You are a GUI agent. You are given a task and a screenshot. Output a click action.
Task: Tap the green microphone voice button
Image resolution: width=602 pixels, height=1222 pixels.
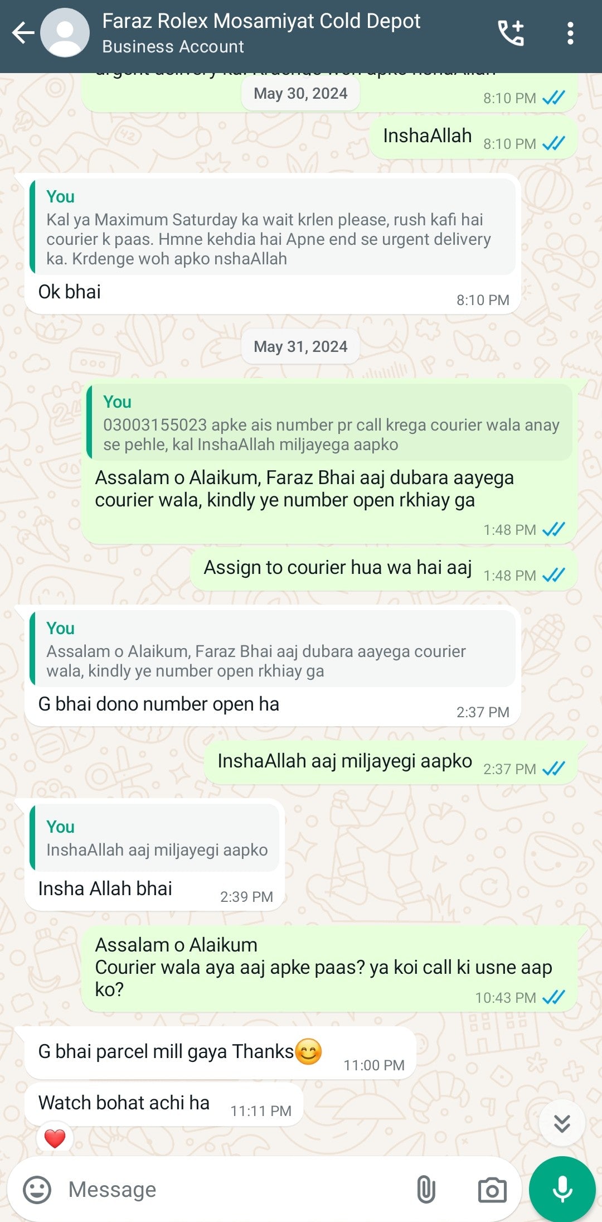click(562, 1189)
